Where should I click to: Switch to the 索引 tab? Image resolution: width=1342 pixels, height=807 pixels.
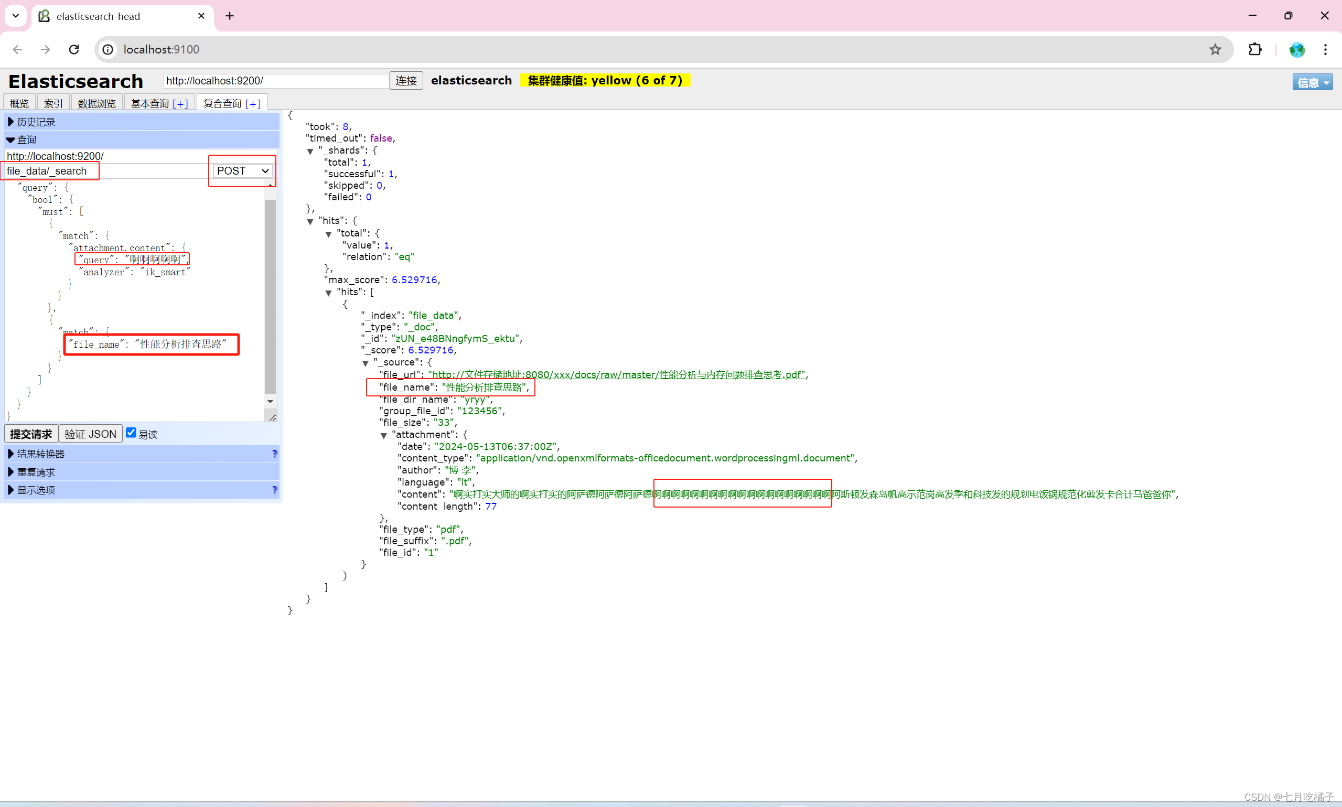pyautogui.click(x=53, y=103)
